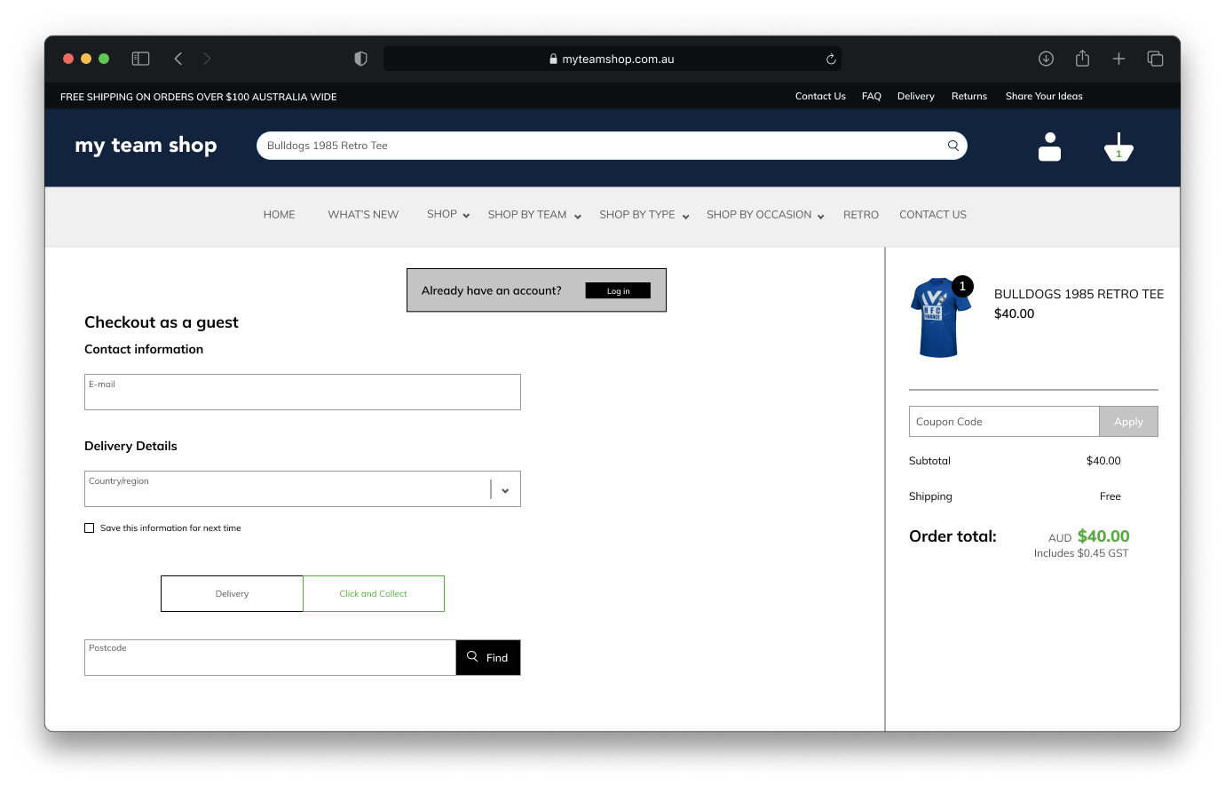Click the Coupon Code field
This screenshot has height=785, width=1225.
(1004, 422)
